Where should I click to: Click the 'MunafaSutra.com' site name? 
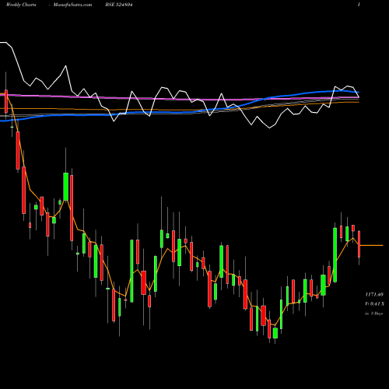pos(72,5)
